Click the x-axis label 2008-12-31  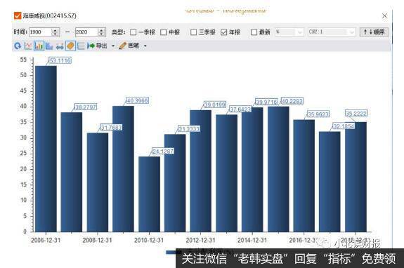coord(97,240)
